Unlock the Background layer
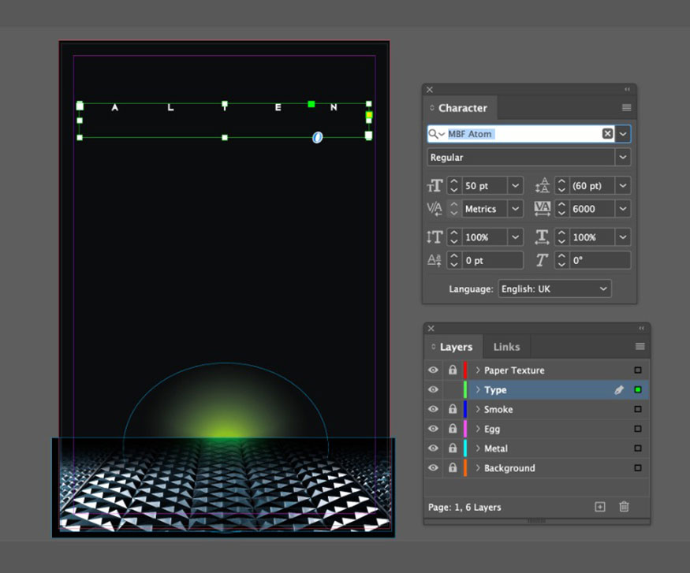This screenshot has height=573, width=690. click(453, 468)
